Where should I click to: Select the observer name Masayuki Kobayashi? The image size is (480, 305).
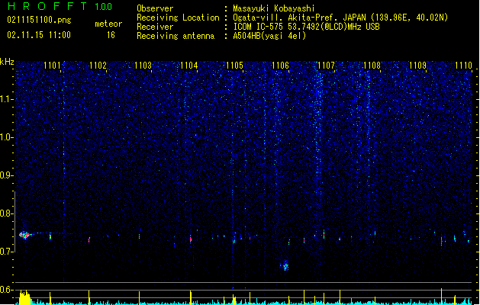(274, 8)
